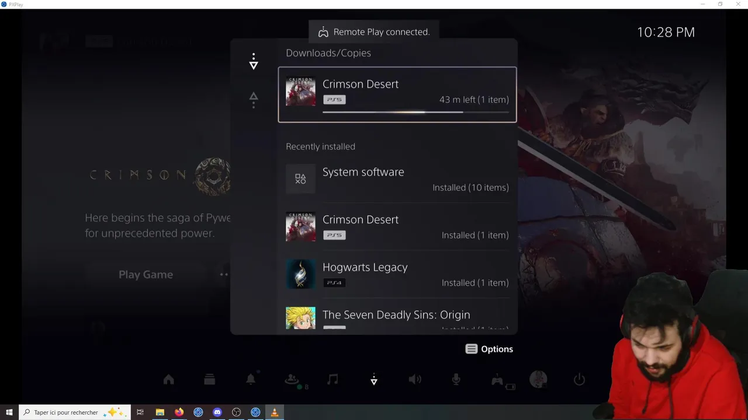Open the Windows Start menu

click(9, 412)
